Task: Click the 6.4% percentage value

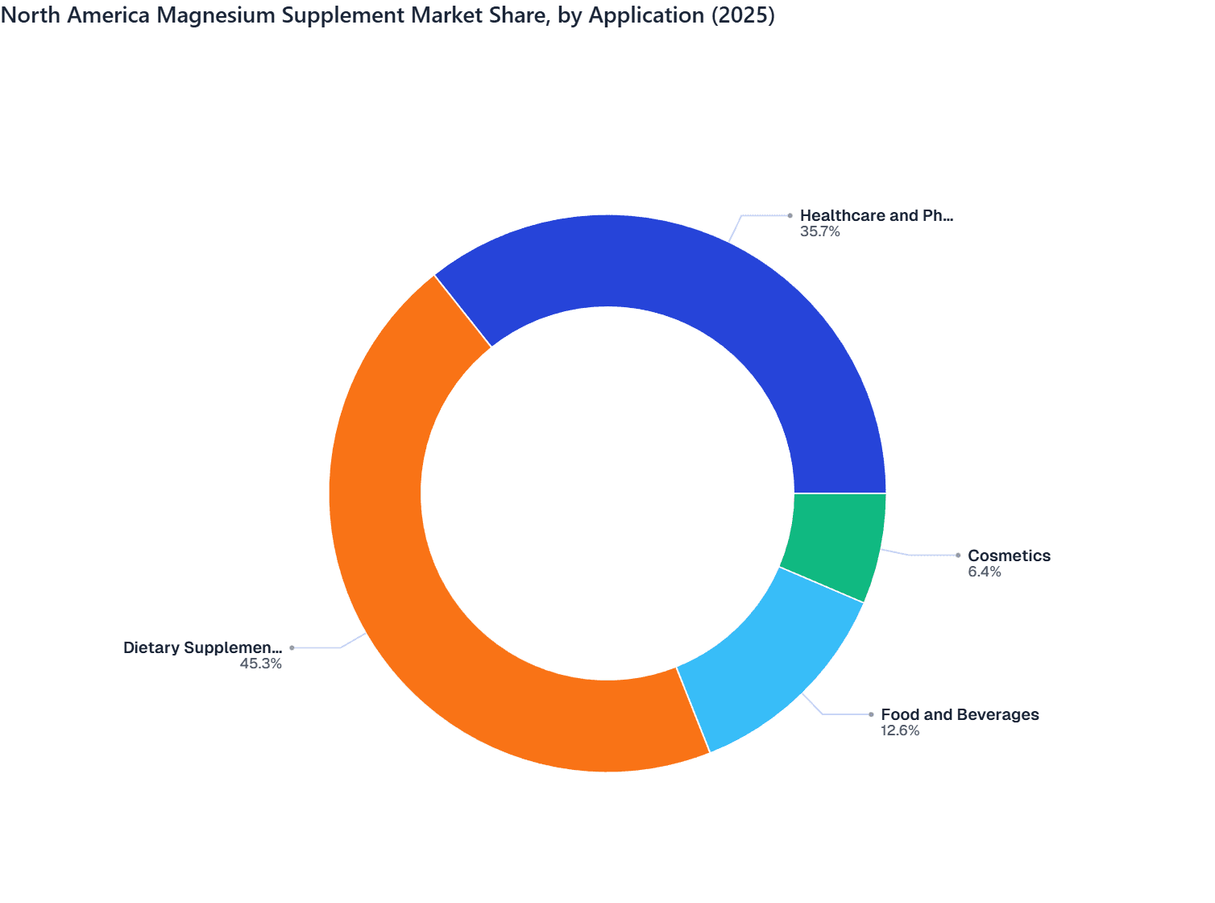Action: (x=984, y=572)
